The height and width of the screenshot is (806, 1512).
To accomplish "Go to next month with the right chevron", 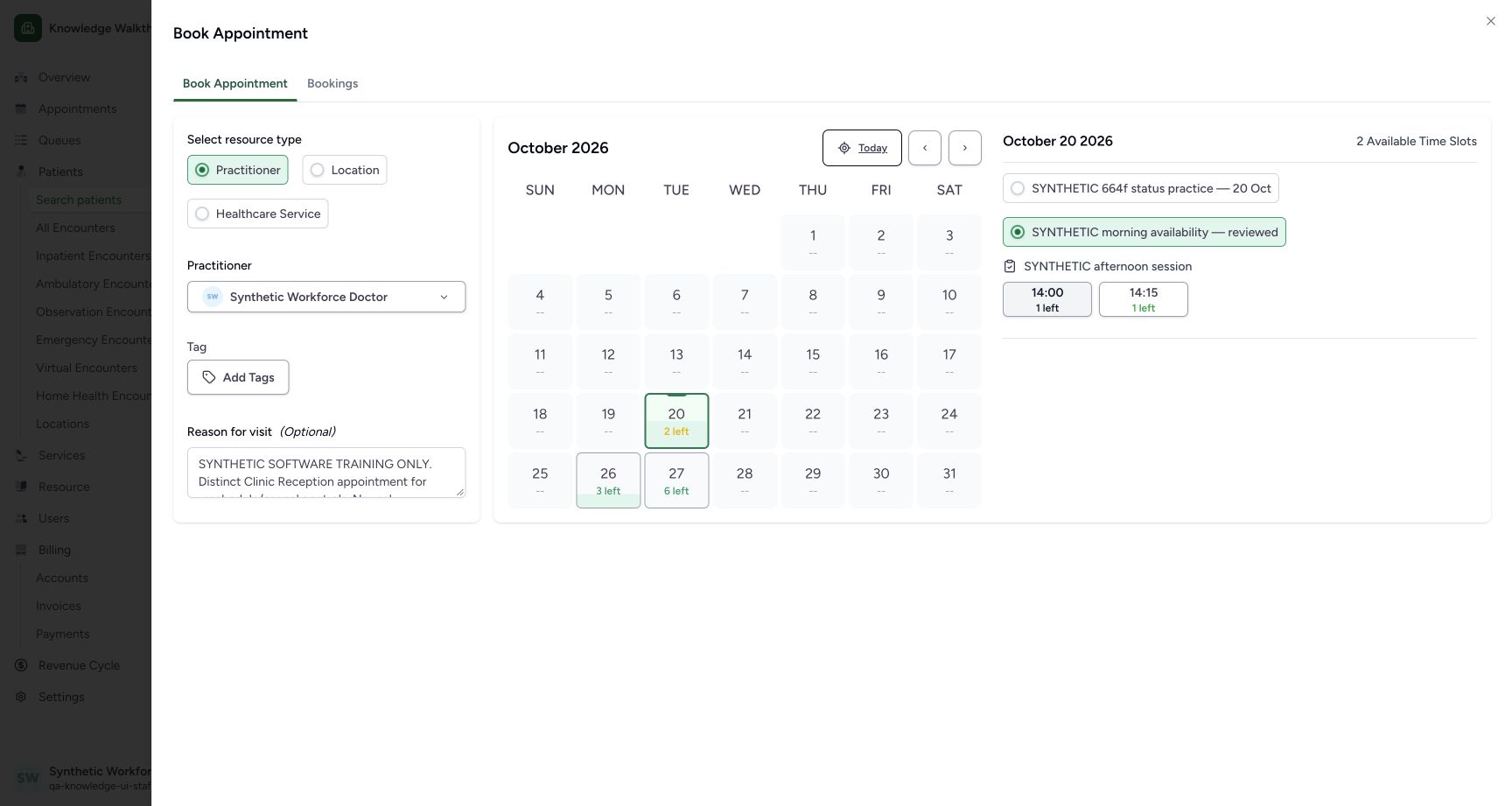I will pos(965,148).
